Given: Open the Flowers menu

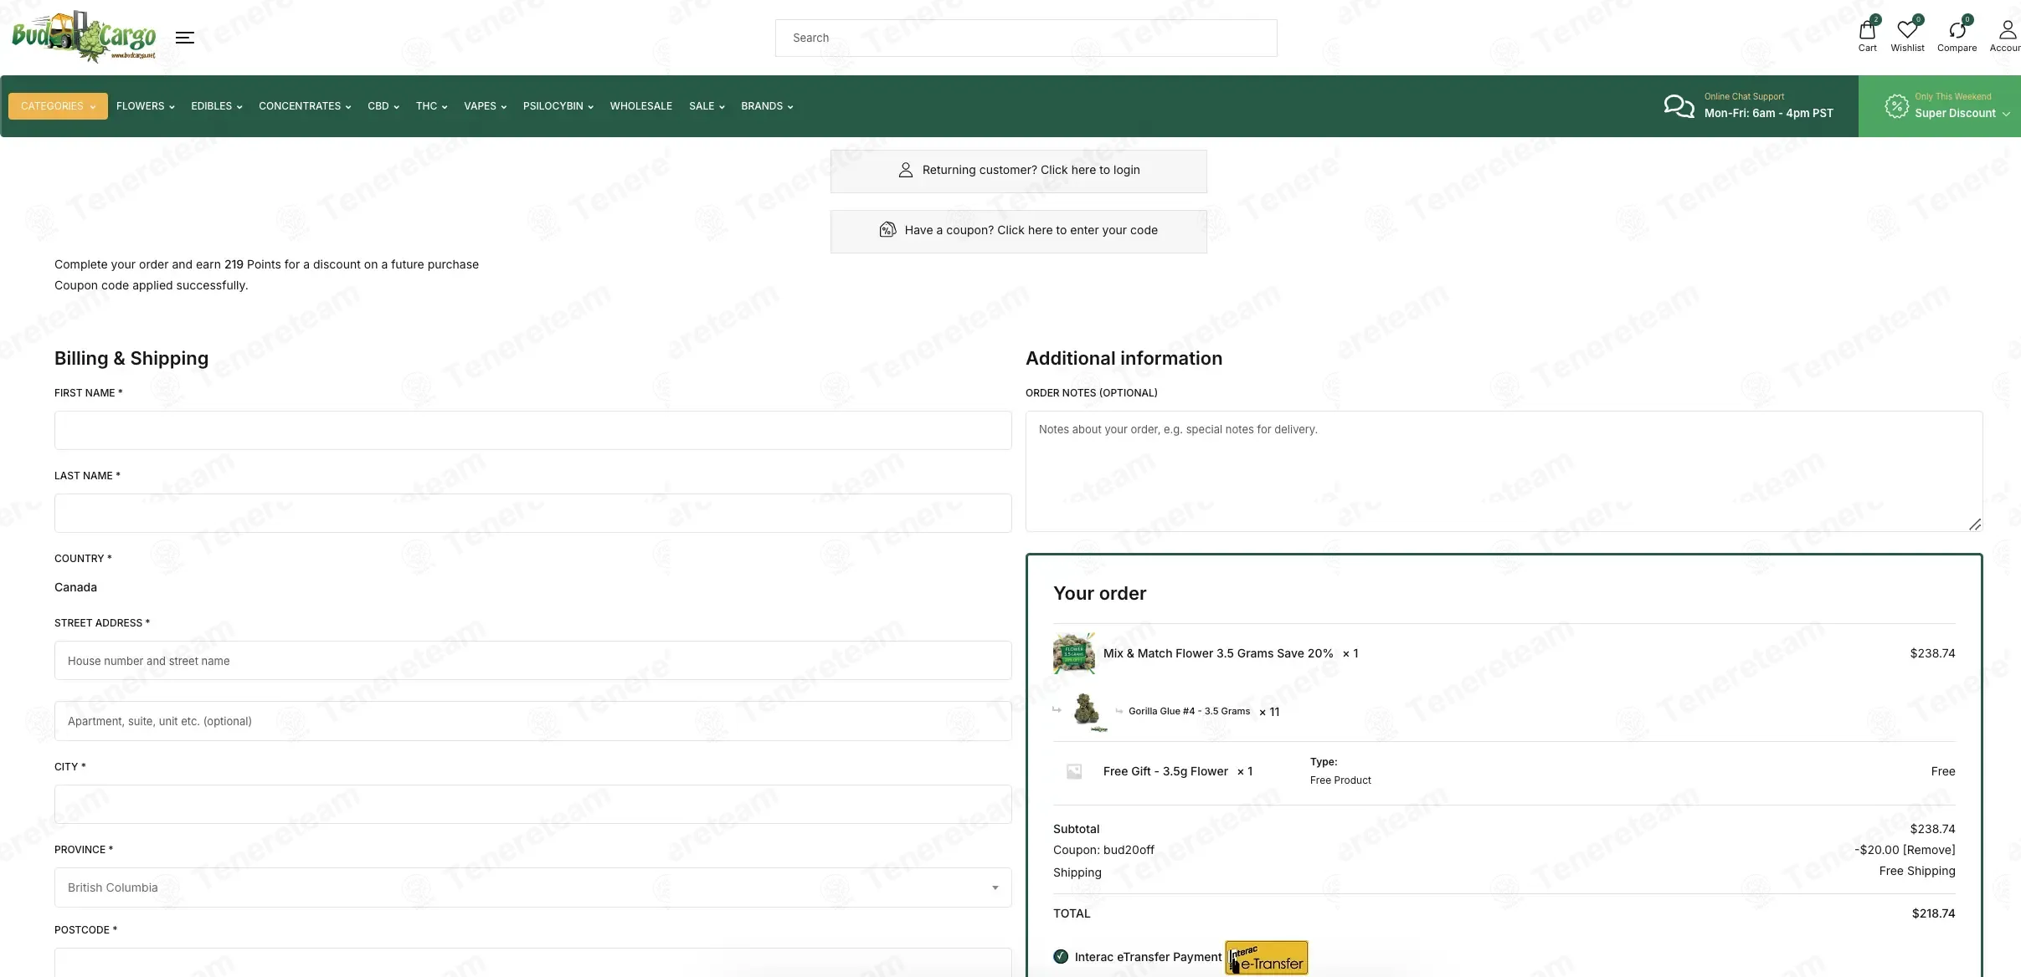Looking at the screenshot, I should click(x=145, y=106).
